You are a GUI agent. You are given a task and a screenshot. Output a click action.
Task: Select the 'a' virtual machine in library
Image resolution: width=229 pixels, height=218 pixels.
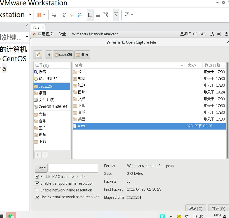[4, 68]
